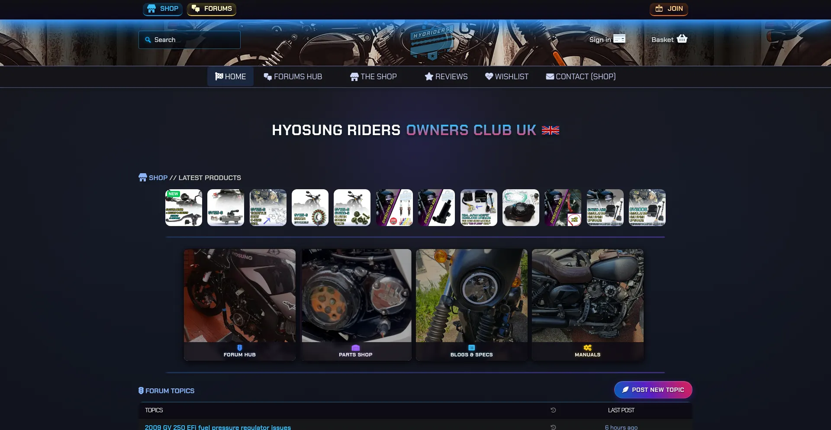Go to the REVIEWS menu item
Viewport: 831px width, 430px height.
[446, 77]
